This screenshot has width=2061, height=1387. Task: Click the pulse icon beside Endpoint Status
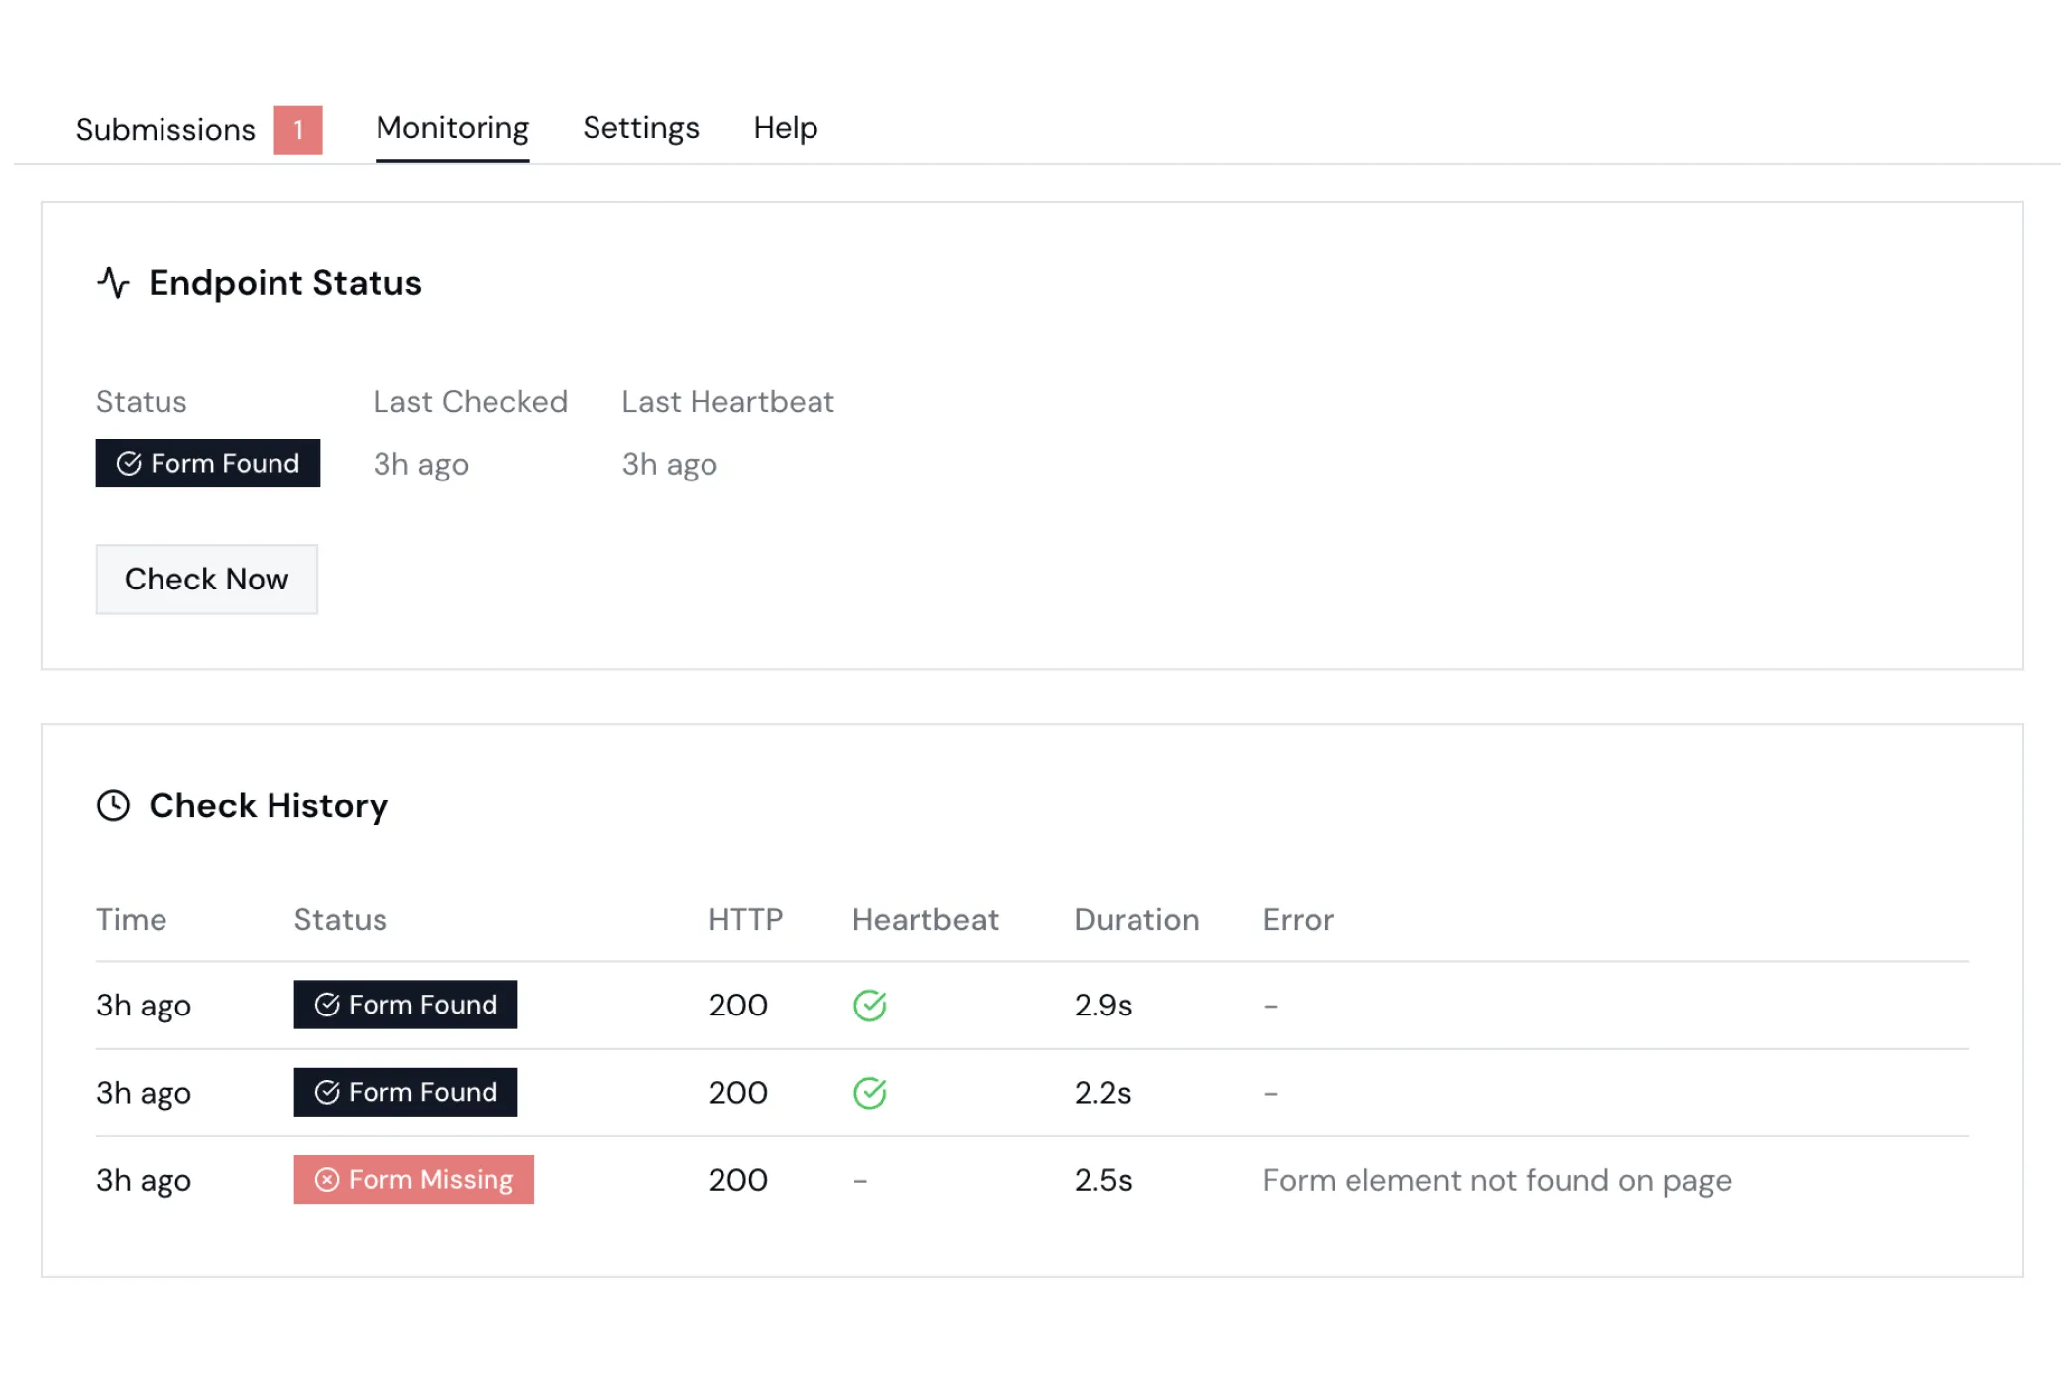(114, 283)
